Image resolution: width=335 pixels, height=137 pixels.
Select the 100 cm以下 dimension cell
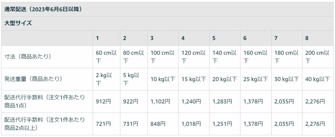click(162, 57)
